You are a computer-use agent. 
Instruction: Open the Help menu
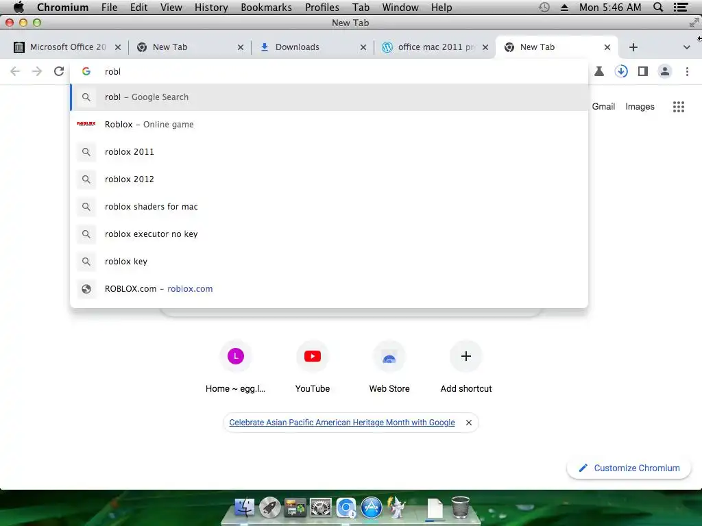[441, 8]
